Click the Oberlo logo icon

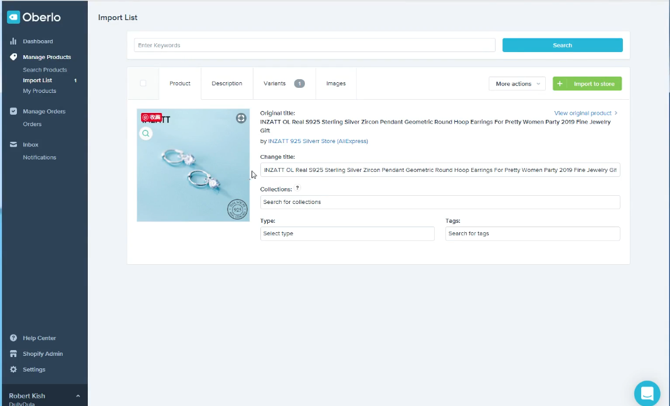13,18
